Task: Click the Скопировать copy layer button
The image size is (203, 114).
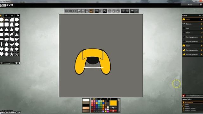Action: point(194,96)
